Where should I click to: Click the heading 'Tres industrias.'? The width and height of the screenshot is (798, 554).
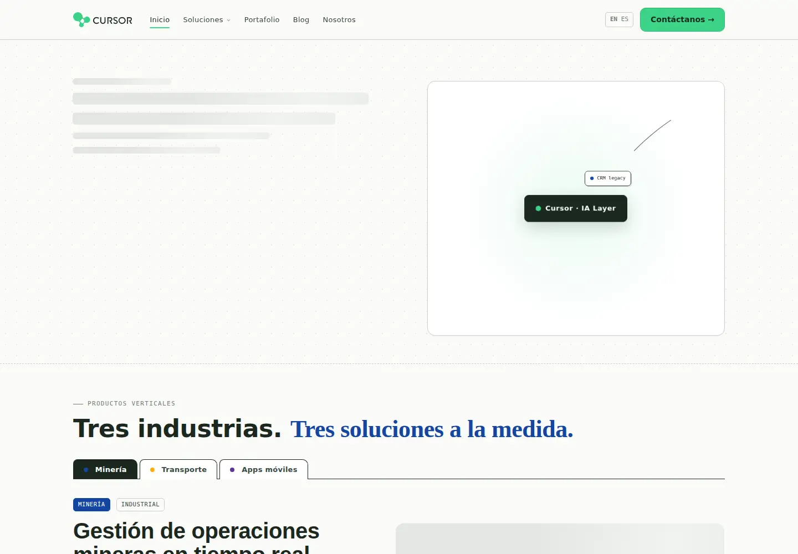pyautogui.click(x=177, y=428)
